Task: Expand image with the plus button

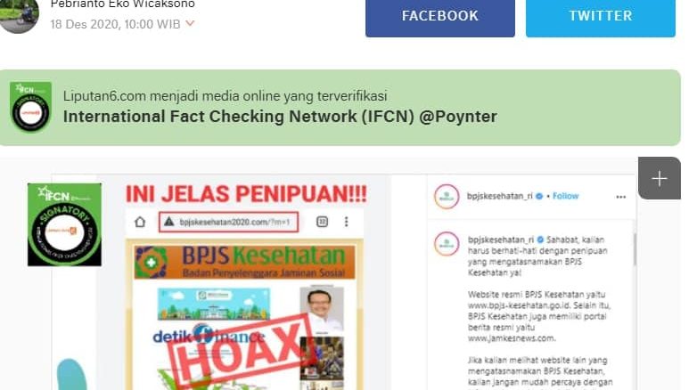Action: 660,178
